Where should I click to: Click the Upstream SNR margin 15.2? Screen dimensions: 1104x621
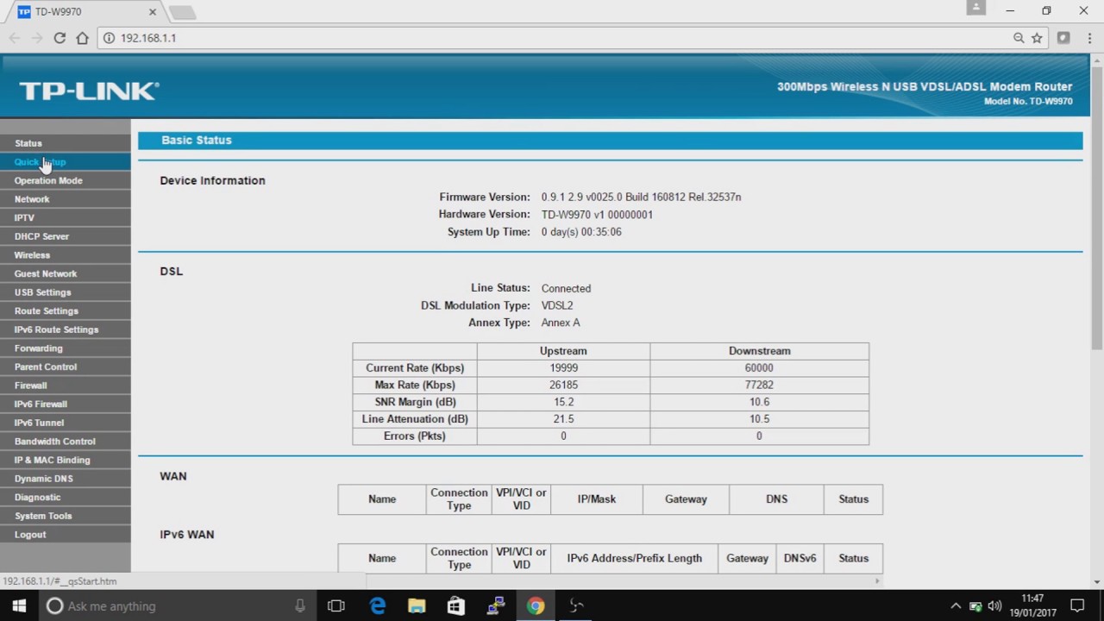pos(563,402)
